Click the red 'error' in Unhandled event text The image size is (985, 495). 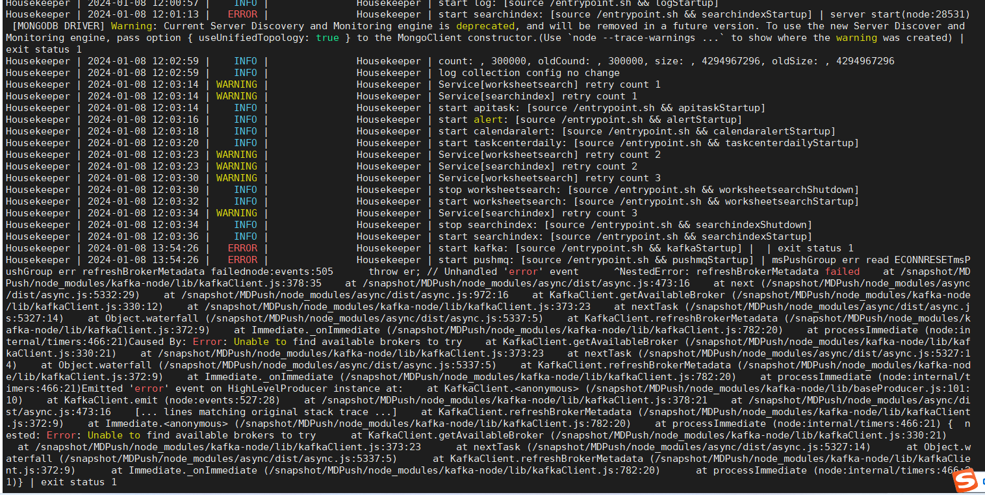pyautogui.click(x=523, y=272)
